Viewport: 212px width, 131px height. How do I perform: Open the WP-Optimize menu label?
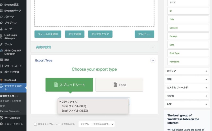point(12,118)
